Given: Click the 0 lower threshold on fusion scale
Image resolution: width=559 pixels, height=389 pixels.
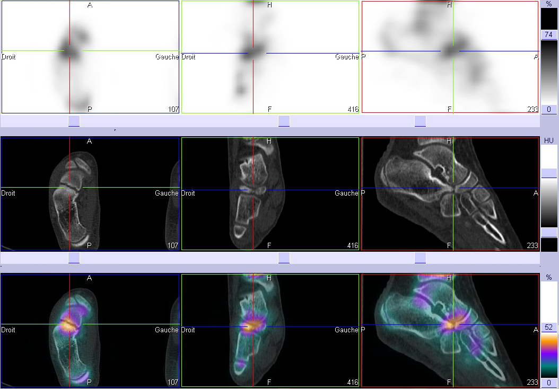Looking at the screenshot, I should (549, 383).
